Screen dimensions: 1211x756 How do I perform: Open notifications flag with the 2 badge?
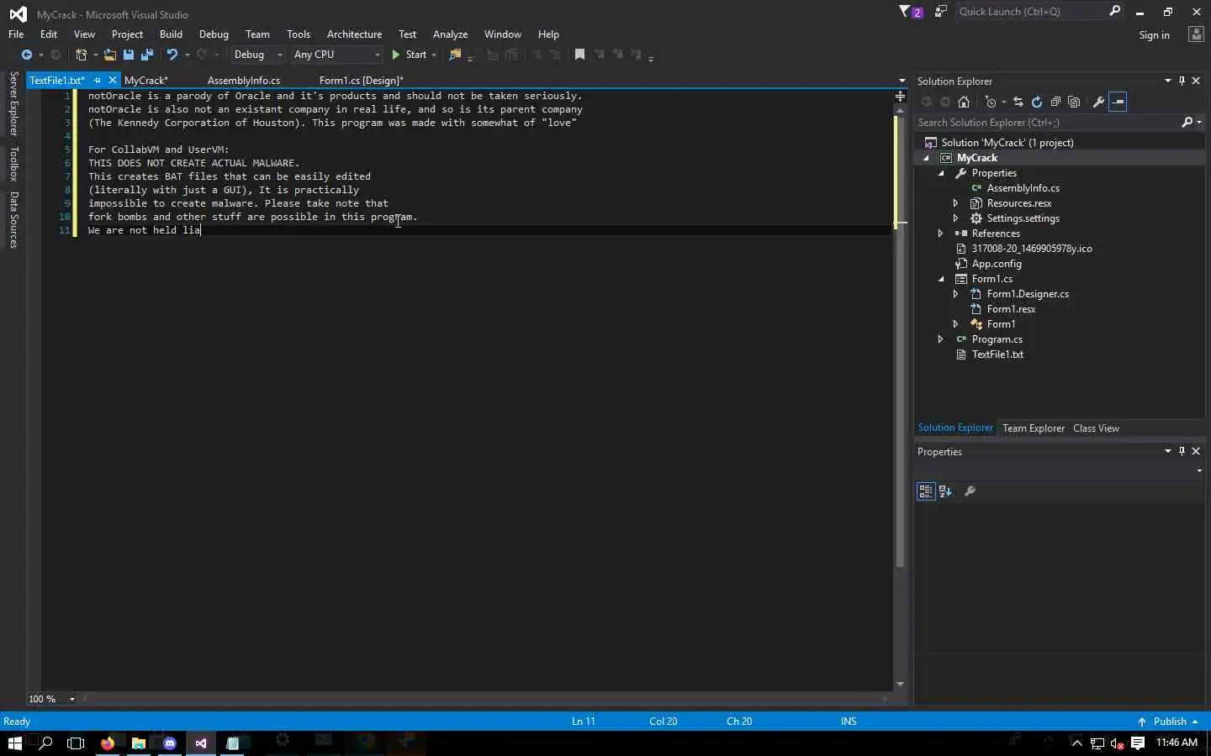pos(910,12)
